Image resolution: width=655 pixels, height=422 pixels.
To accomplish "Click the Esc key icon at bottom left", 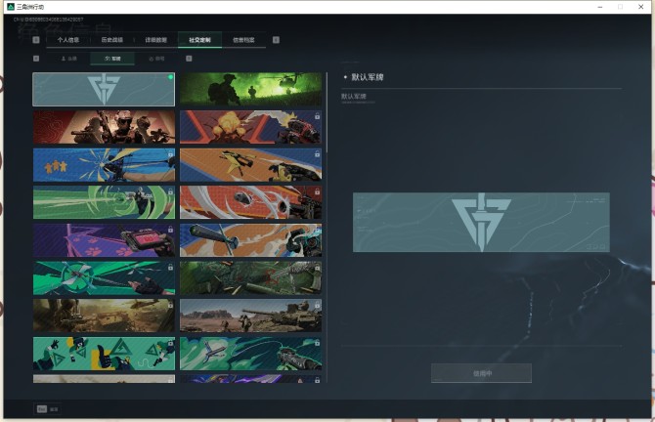I will pos(42,409).
